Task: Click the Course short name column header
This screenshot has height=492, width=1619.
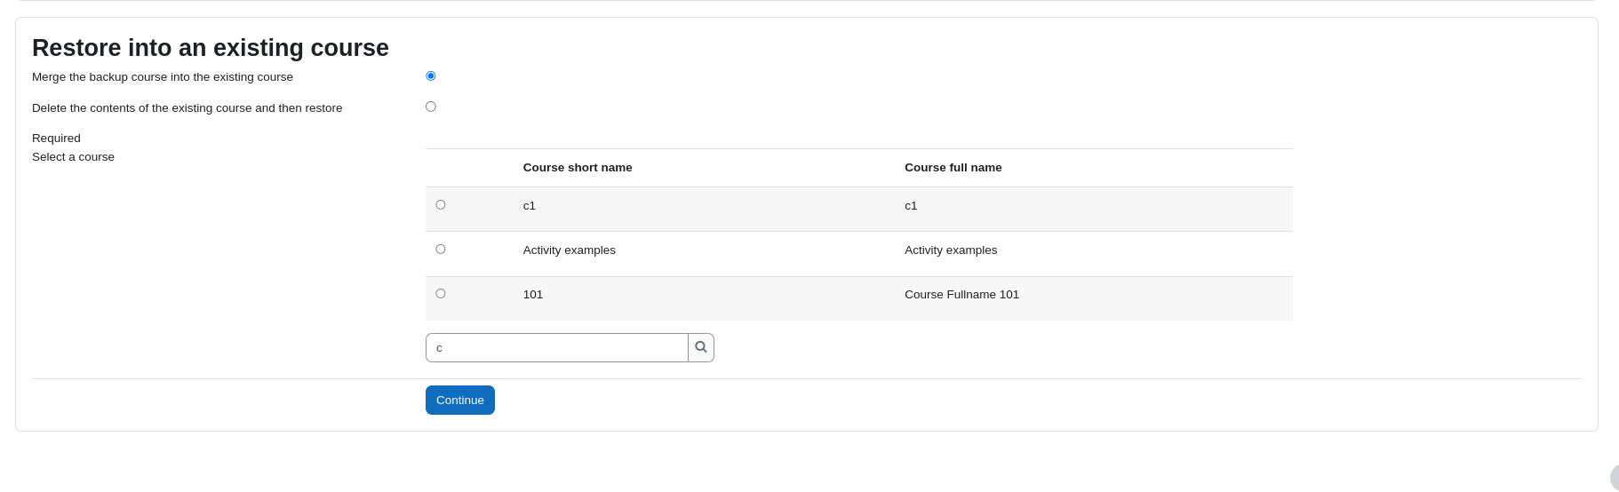Action: coord(578,167)
